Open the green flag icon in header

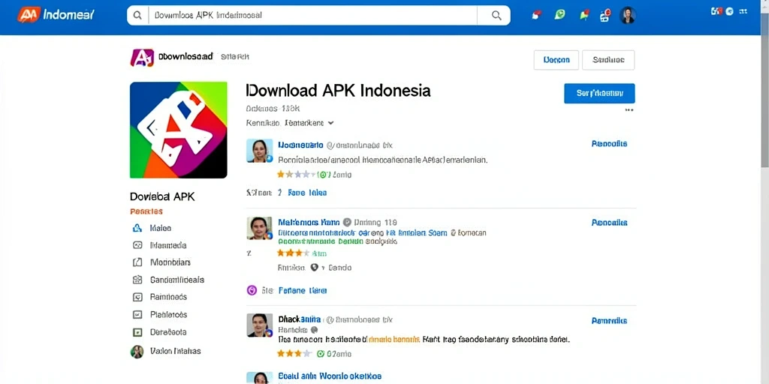click(584, 15)
